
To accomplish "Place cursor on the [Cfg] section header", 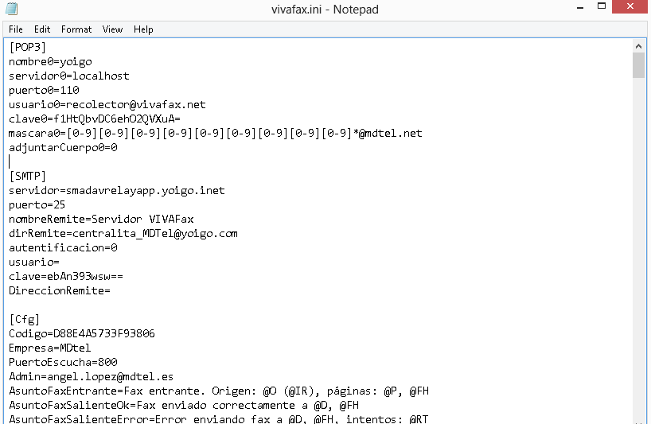I will [25, 319].
